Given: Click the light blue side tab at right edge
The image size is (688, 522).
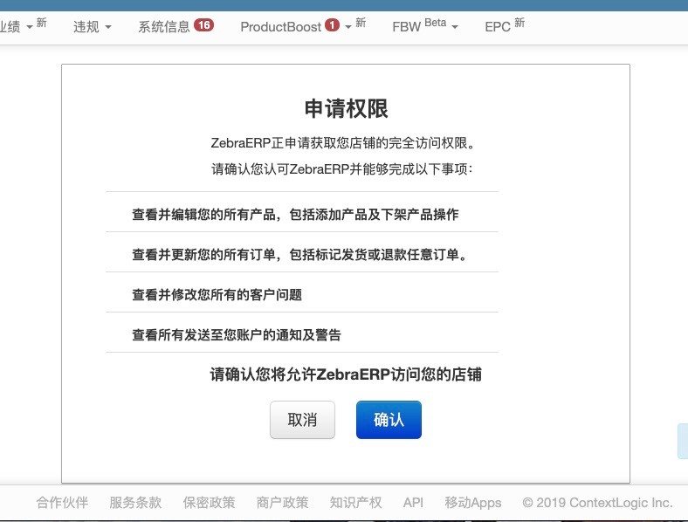Looking at the screenshot, I should (x=683, y=442).
